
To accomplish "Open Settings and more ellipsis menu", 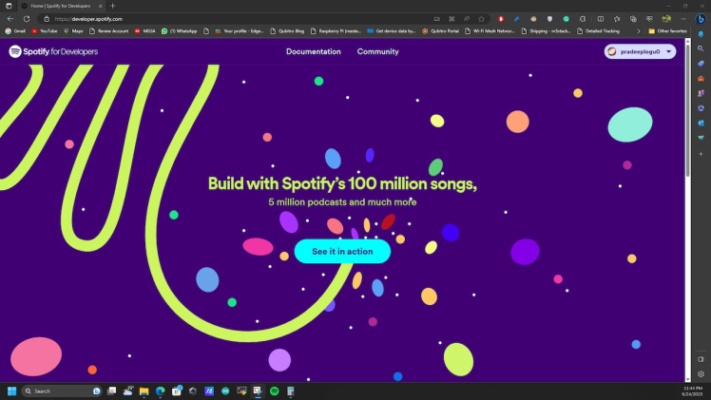I will click(x=683, y=19).
